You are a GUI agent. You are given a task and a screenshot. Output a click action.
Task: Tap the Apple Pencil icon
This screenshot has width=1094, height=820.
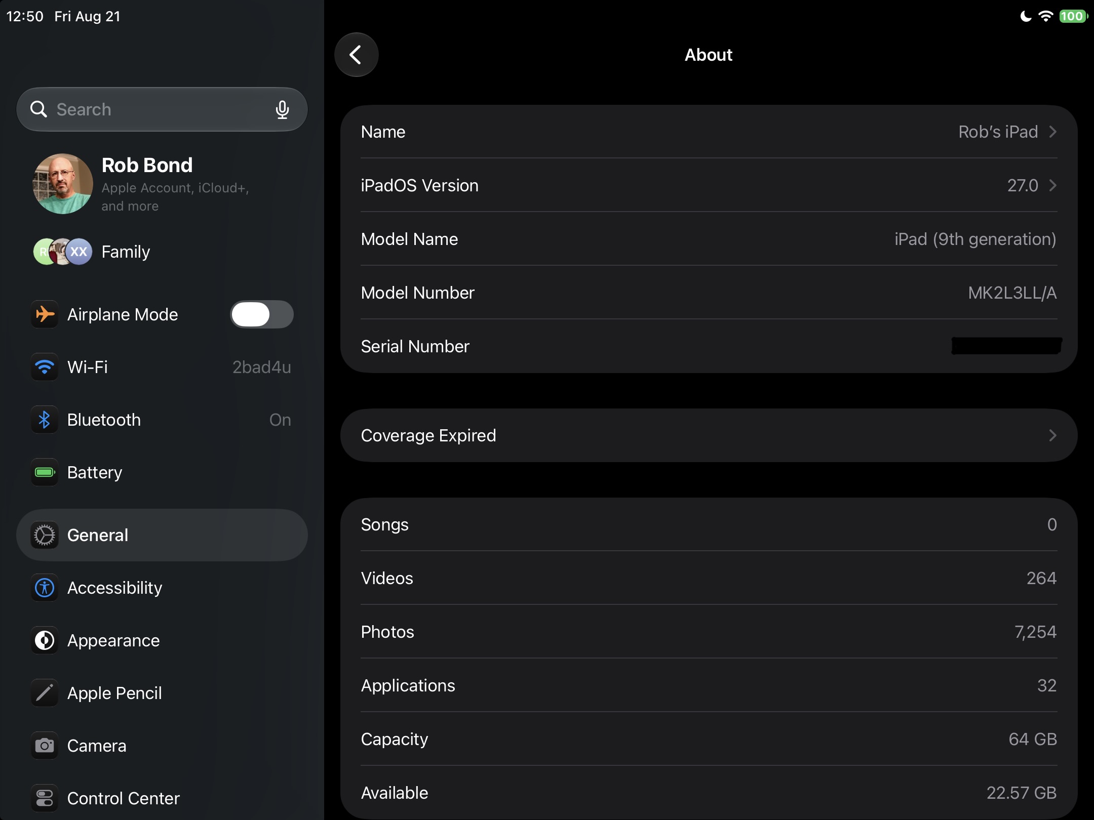45,693
